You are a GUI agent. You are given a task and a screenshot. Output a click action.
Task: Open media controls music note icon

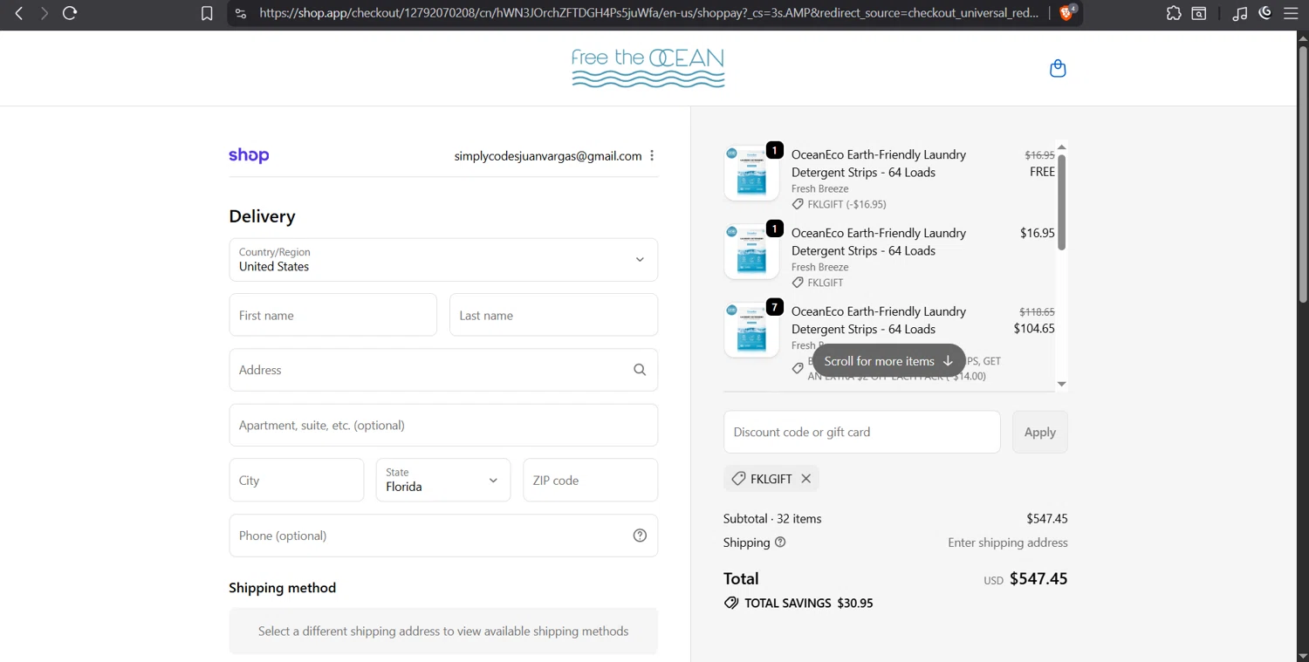click(x=1239, y=13)
